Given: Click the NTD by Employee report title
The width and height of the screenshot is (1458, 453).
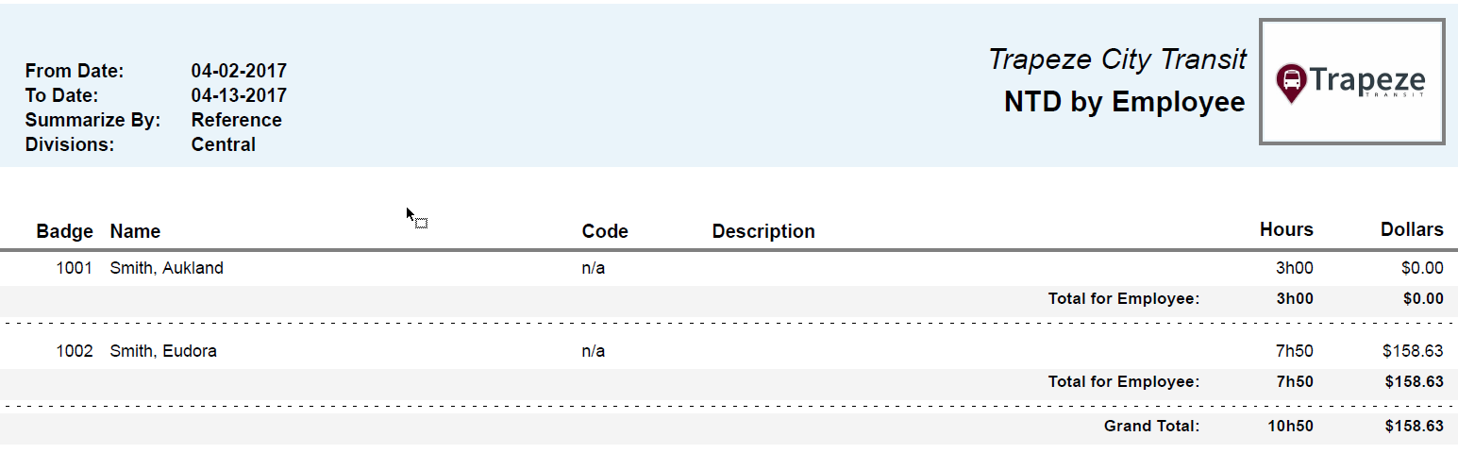Looking at the screenshot, I should point(1124,102).
